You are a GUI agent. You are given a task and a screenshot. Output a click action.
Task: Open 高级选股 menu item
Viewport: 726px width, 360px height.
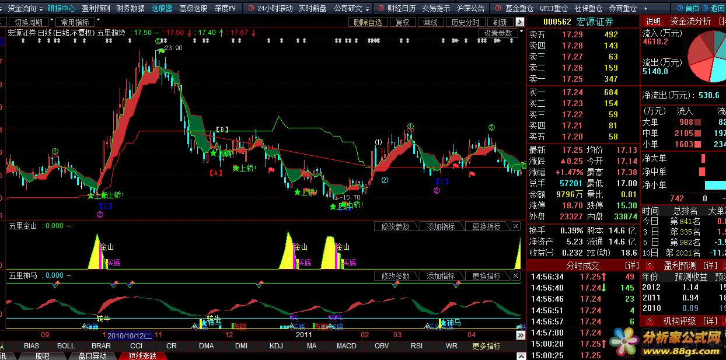pos(193,9)
